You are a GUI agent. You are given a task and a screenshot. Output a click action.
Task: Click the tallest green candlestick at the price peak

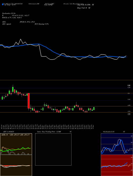click(x=13, y=89)
